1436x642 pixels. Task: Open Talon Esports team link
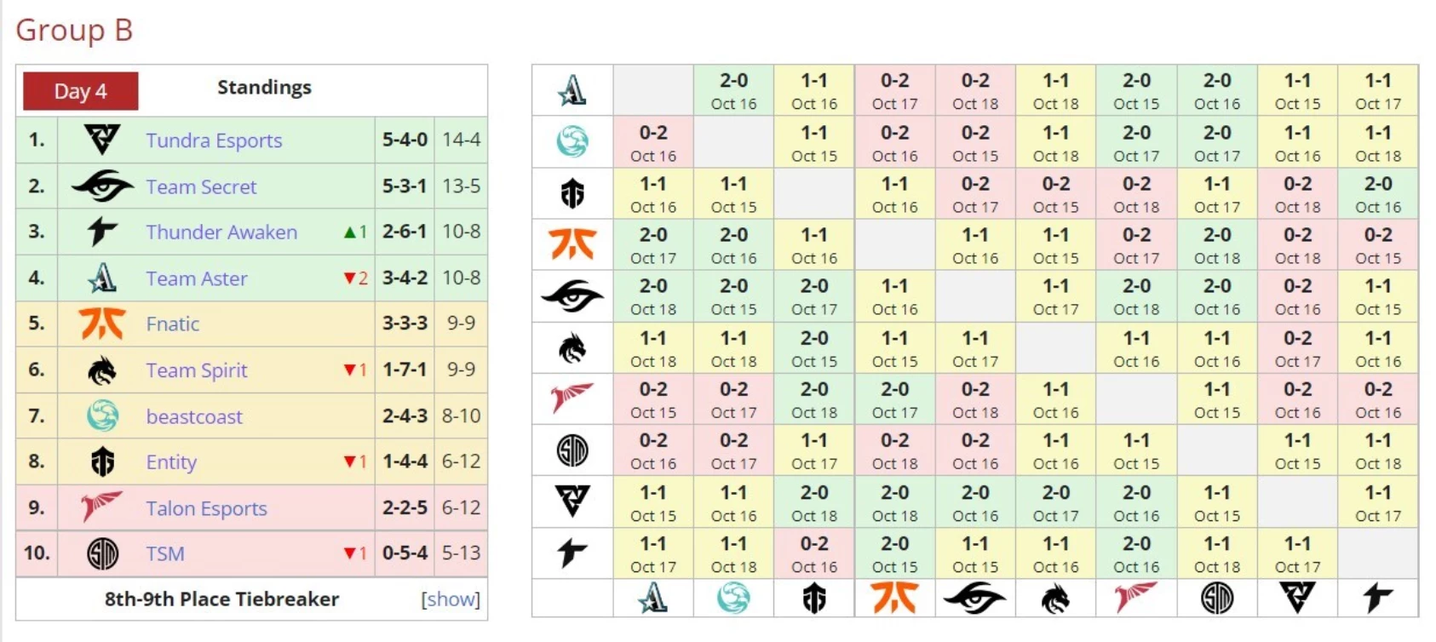(206, 508)
